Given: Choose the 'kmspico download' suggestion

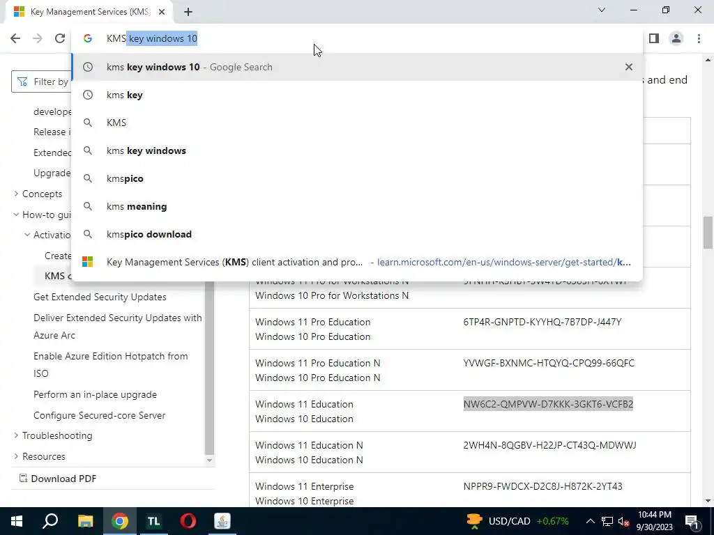Looking at the screenshot, I should coord(357,234).
